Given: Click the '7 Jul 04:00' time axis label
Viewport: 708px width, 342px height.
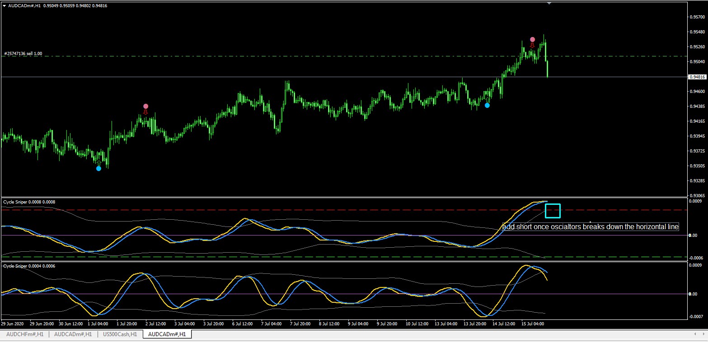Looking at the screenshot, I should click(x=271, y=324).
